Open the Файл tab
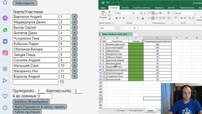Image resolution: width=202 pixels, height=114 pixels. [x=103, y=8]
